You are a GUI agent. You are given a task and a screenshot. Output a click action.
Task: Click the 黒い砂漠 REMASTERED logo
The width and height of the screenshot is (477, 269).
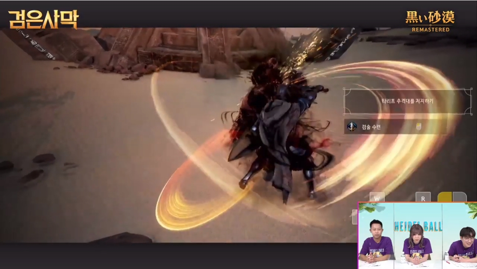click(x=430, y=21)
